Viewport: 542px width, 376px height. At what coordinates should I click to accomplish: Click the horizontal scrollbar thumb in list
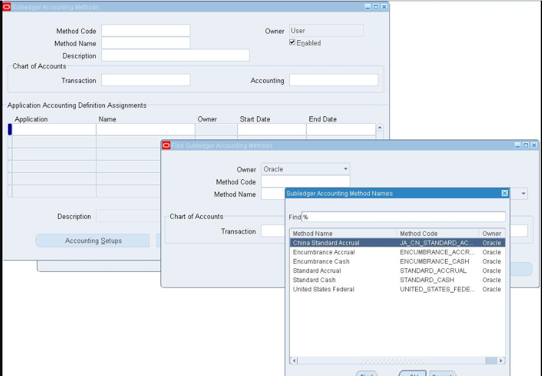click(x=491, y=361)
